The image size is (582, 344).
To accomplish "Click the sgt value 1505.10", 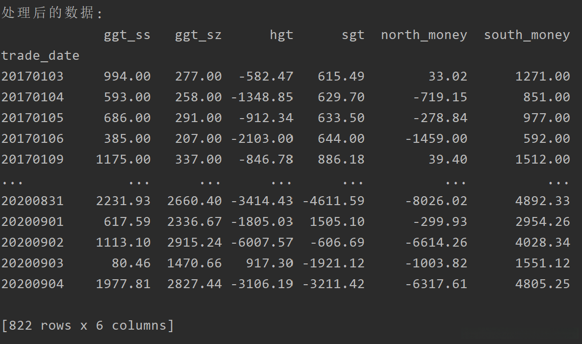I will coord(337,222).
